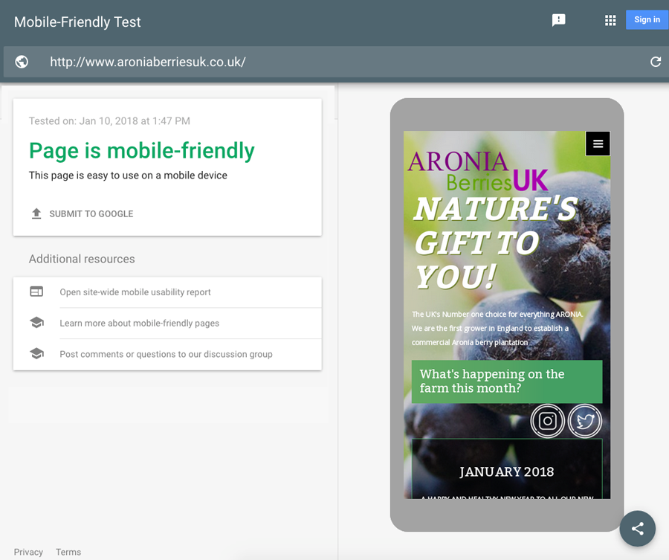Click the feedback speech bubble icon
The height and width of the screenshot is (560, 669).
click(558, 20)
